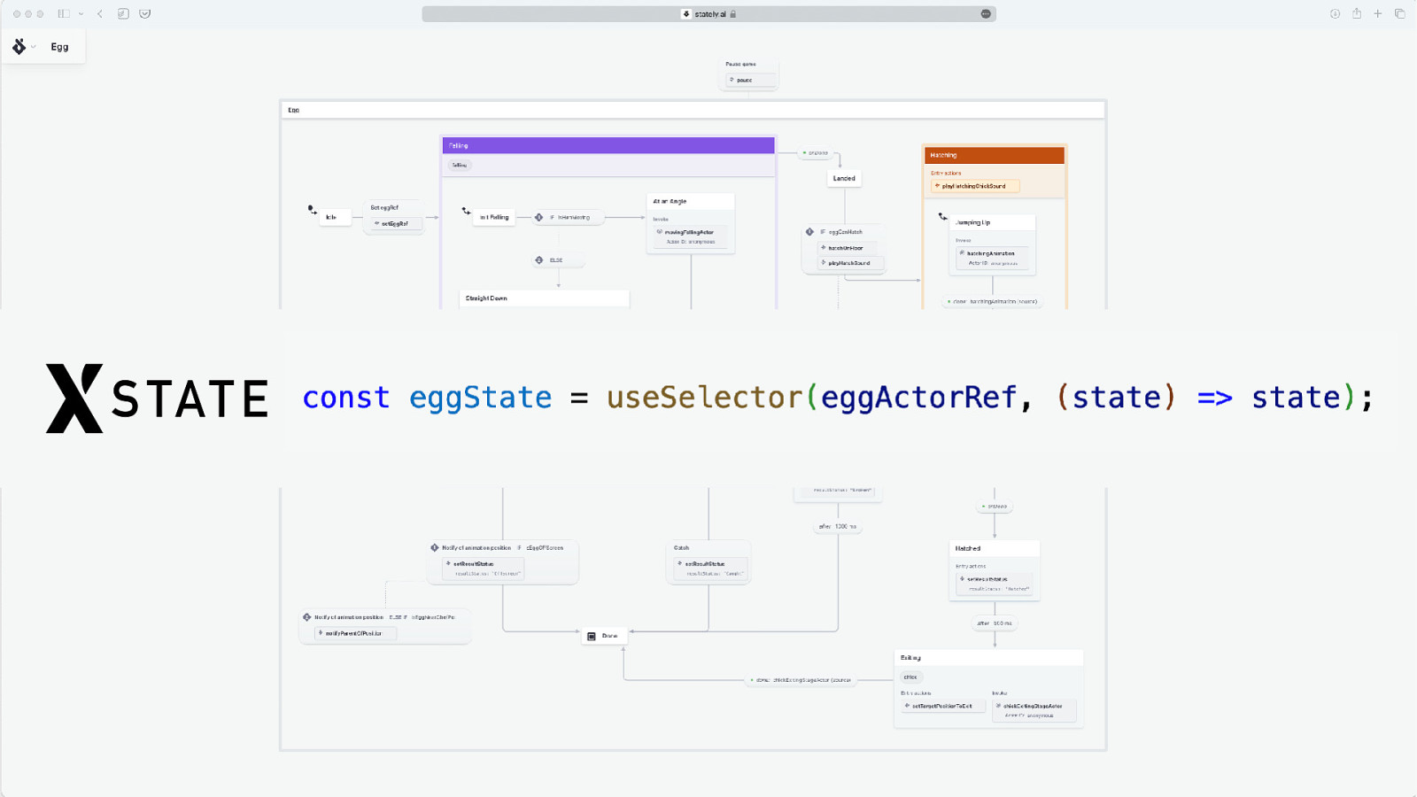Click the chick tag in Exiting
Viewport: 1417px width, 797px height.
910,677
